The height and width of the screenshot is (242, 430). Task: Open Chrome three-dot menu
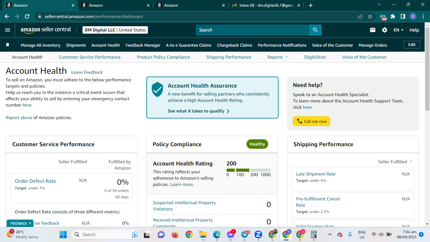click(x=422, y=16)
